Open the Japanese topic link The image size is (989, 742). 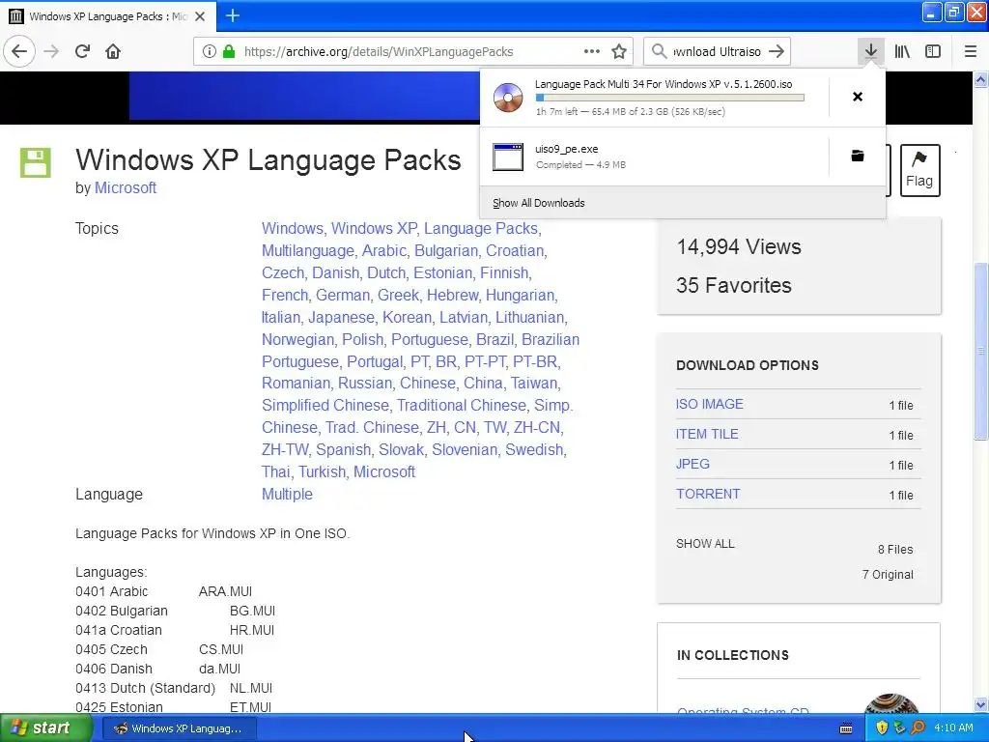pyautogui.click(x=341, y=317)
